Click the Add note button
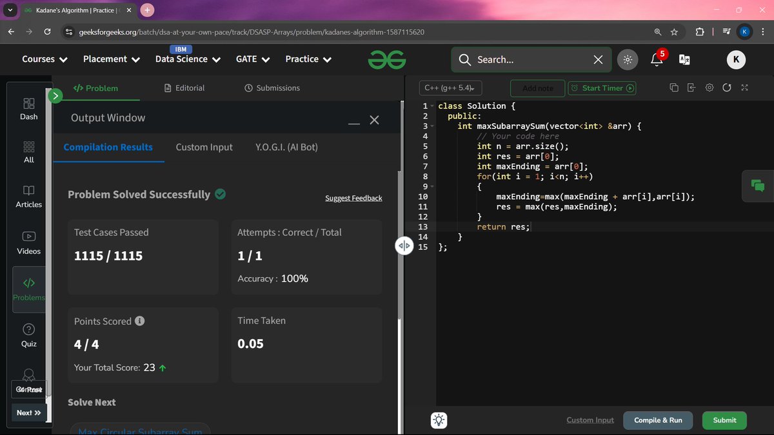774x435 pixels. pyautogui.click(x=537, y=88)
